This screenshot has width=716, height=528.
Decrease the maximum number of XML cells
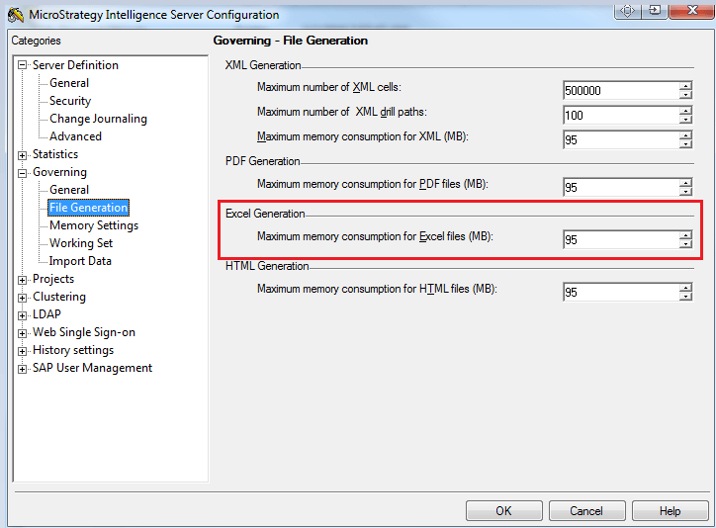(x=686, y=95)
